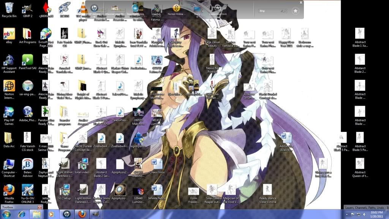Viewport: 389px width, 219px height.
Task: Click HP Advisor in the dock
Action: coord(94,9)
